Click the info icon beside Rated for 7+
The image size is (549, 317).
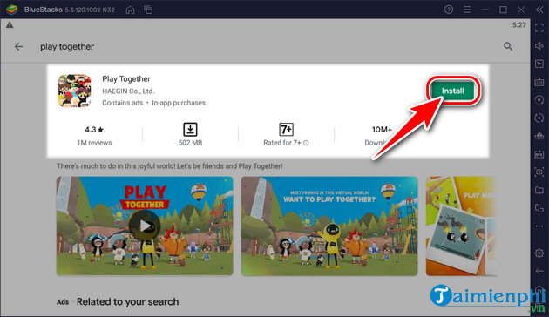pos(306,143)
